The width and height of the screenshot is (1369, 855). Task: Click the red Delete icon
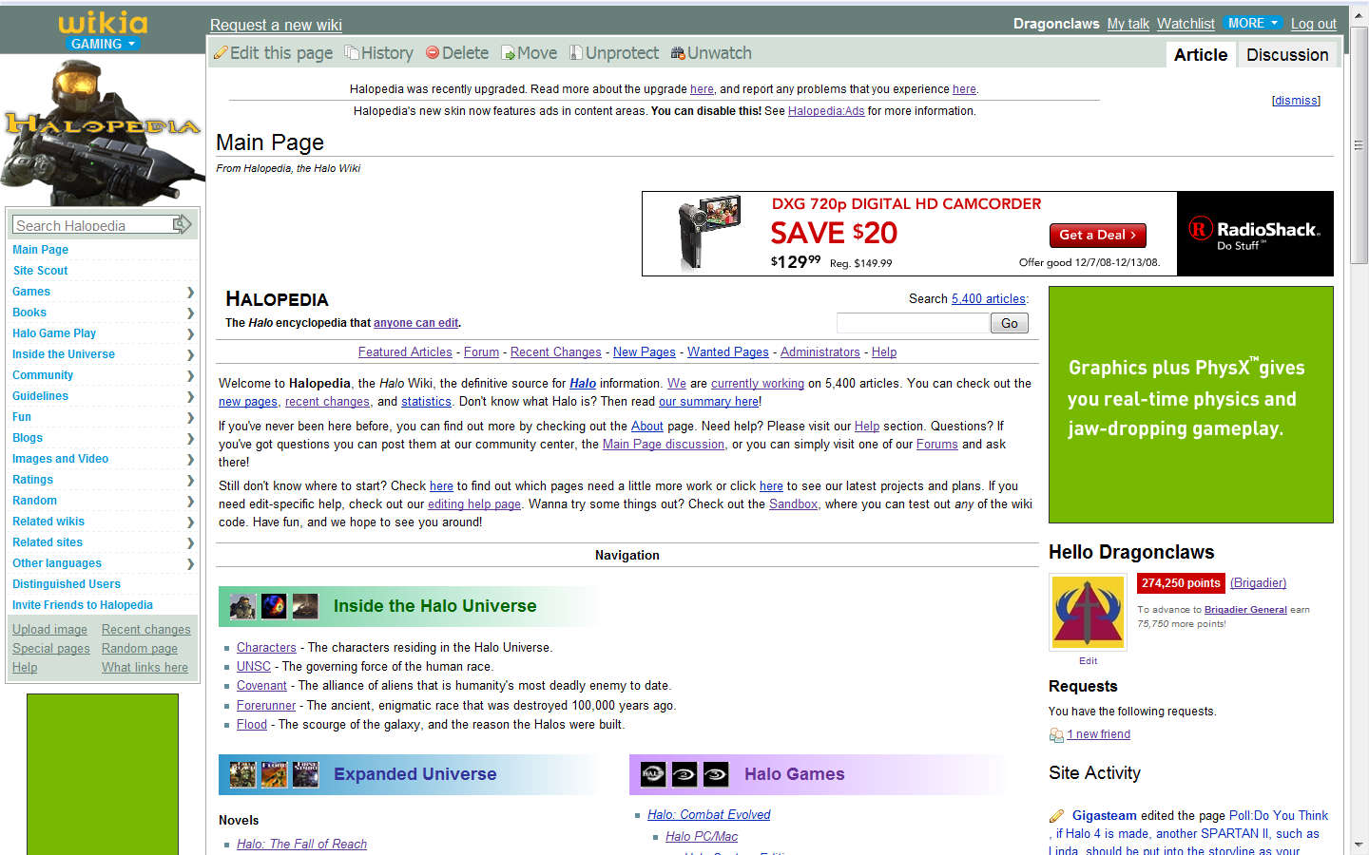coord(433,53)
